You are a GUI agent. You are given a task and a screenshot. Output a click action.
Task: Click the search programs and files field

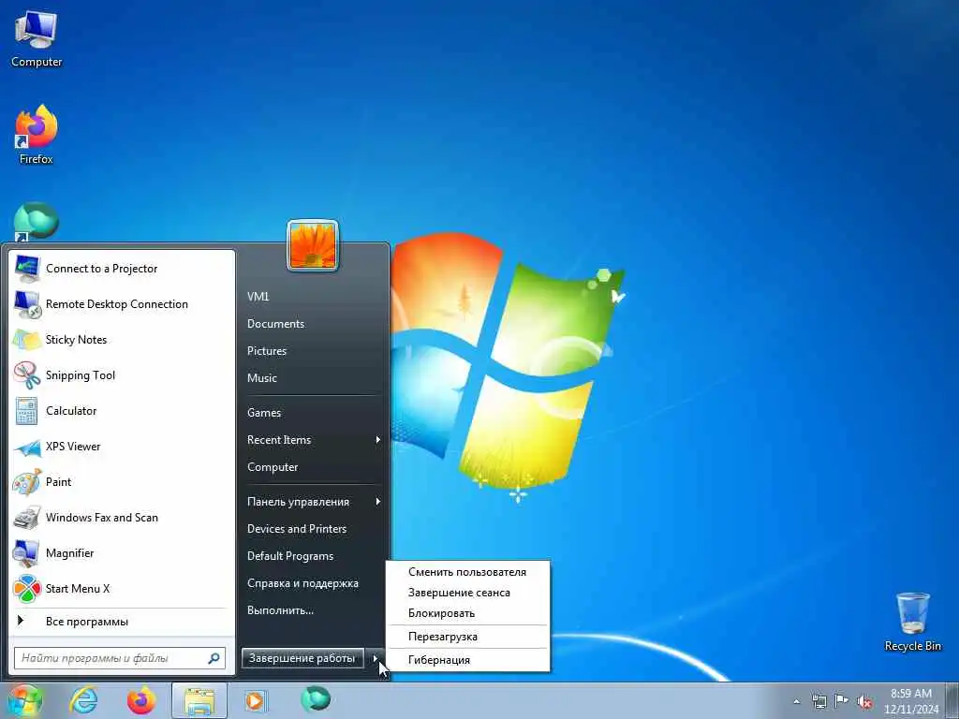[x=120, y=658]
